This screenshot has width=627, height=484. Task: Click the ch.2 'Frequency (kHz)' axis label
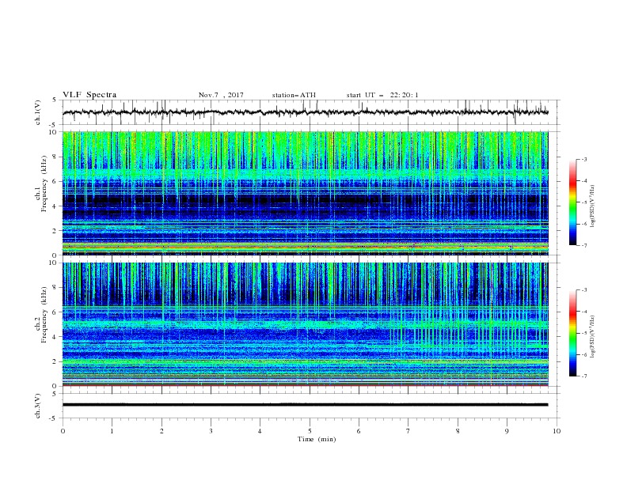(x=44, y=315)
